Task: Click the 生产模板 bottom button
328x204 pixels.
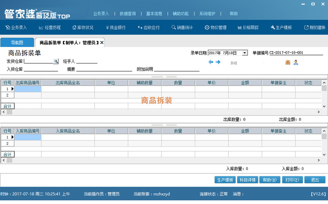Action: tap(225, 180)
